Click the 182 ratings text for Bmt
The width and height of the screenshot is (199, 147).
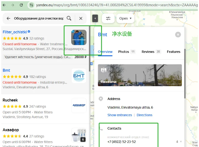38,77
